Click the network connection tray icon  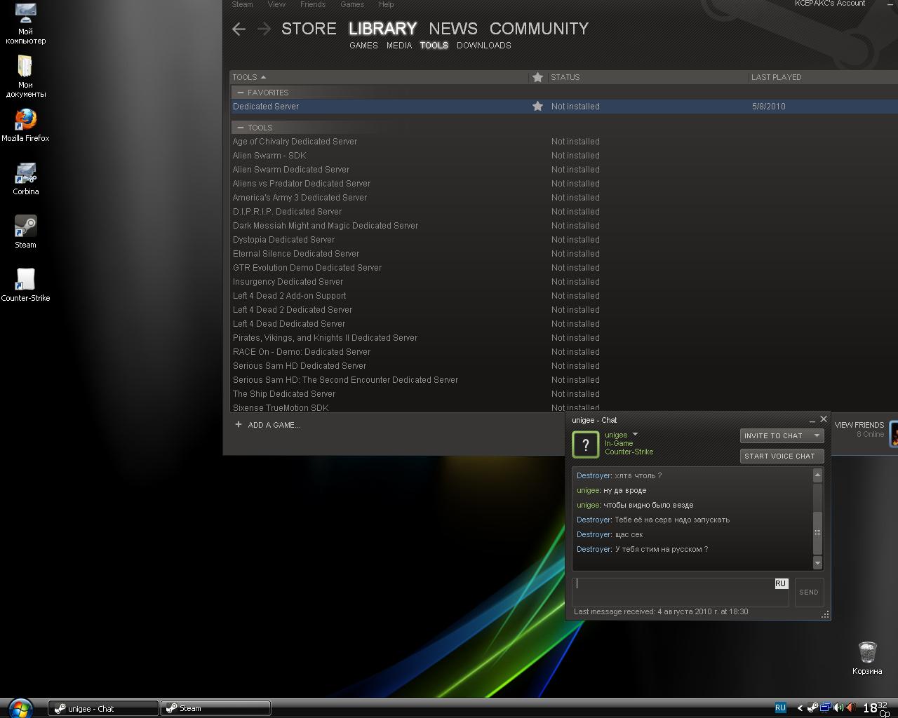tap(826, 708)
